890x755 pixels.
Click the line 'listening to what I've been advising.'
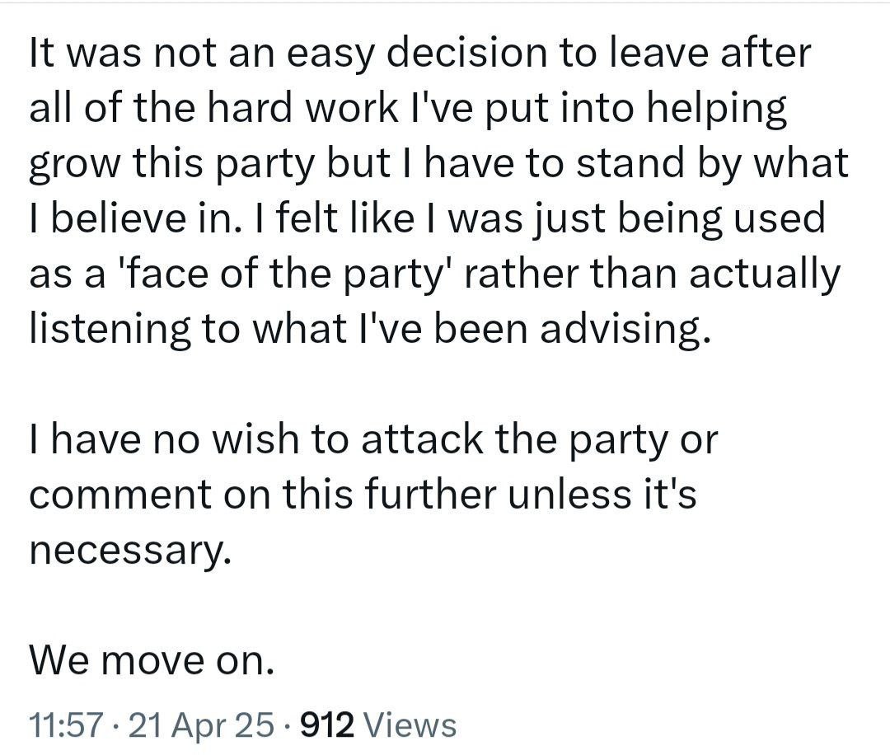369,329
